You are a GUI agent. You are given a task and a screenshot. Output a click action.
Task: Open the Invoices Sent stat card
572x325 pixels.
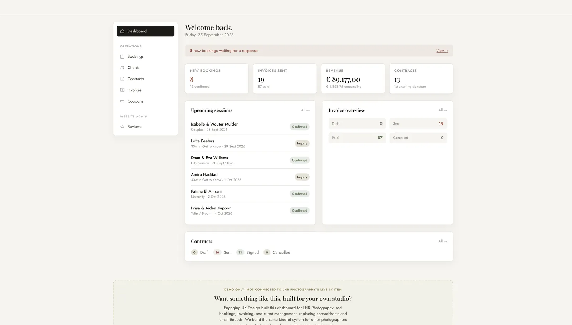285,78
